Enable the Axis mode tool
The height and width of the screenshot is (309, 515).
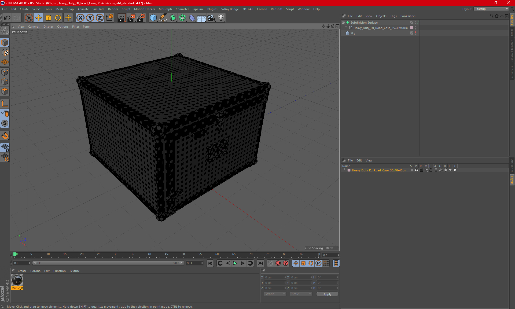click(x=5, y=104)
